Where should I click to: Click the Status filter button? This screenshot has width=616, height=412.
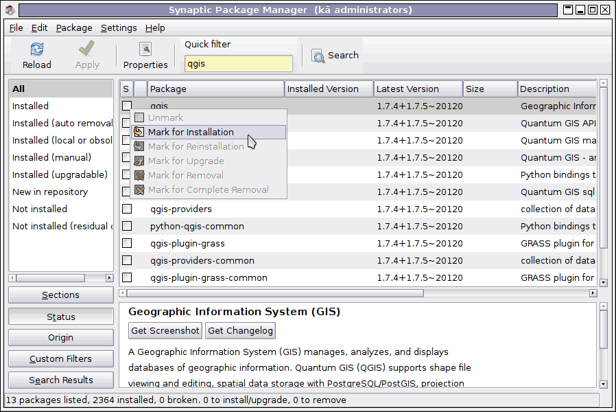coord(61,317)
